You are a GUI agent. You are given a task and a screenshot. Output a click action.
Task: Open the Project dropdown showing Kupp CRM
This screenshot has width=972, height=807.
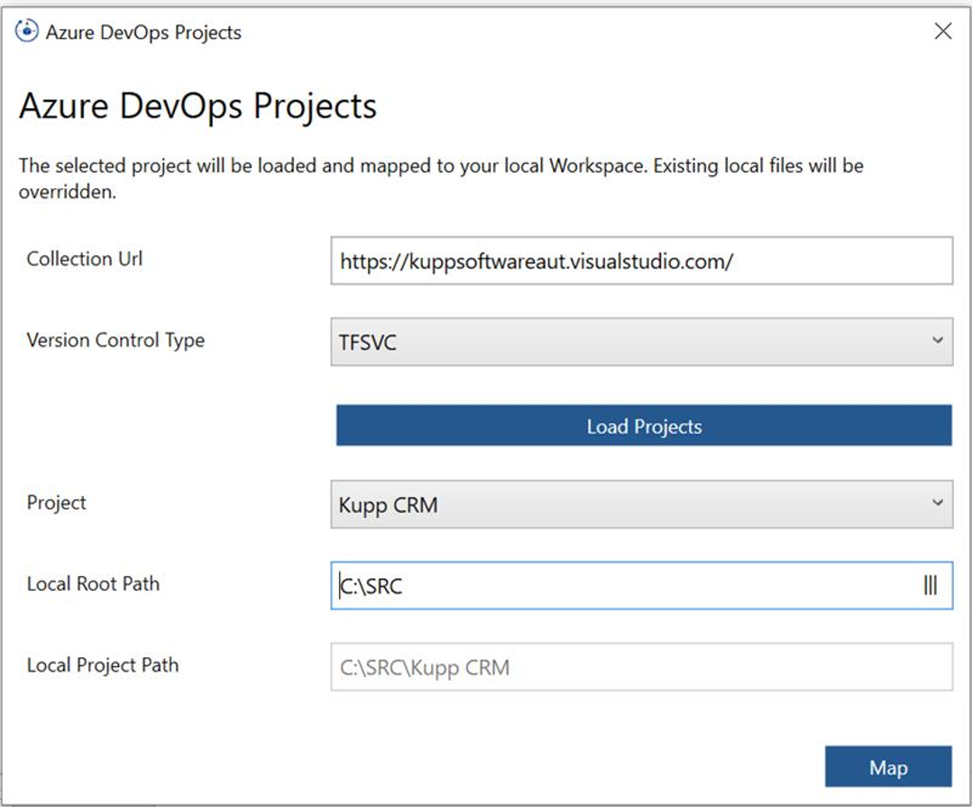click(642, 505)
